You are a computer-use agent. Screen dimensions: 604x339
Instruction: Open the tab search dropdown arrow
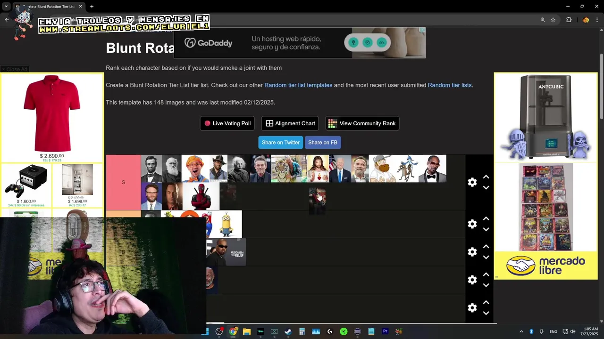(6, 7)
